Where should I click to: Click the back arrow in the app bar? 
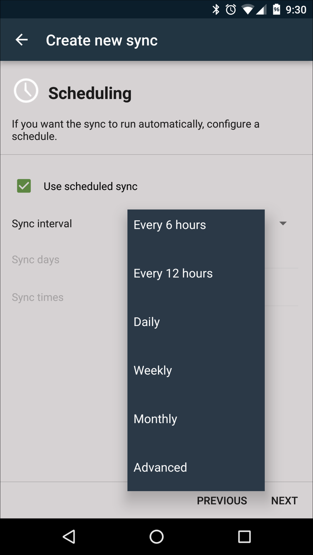coord(21,40)
